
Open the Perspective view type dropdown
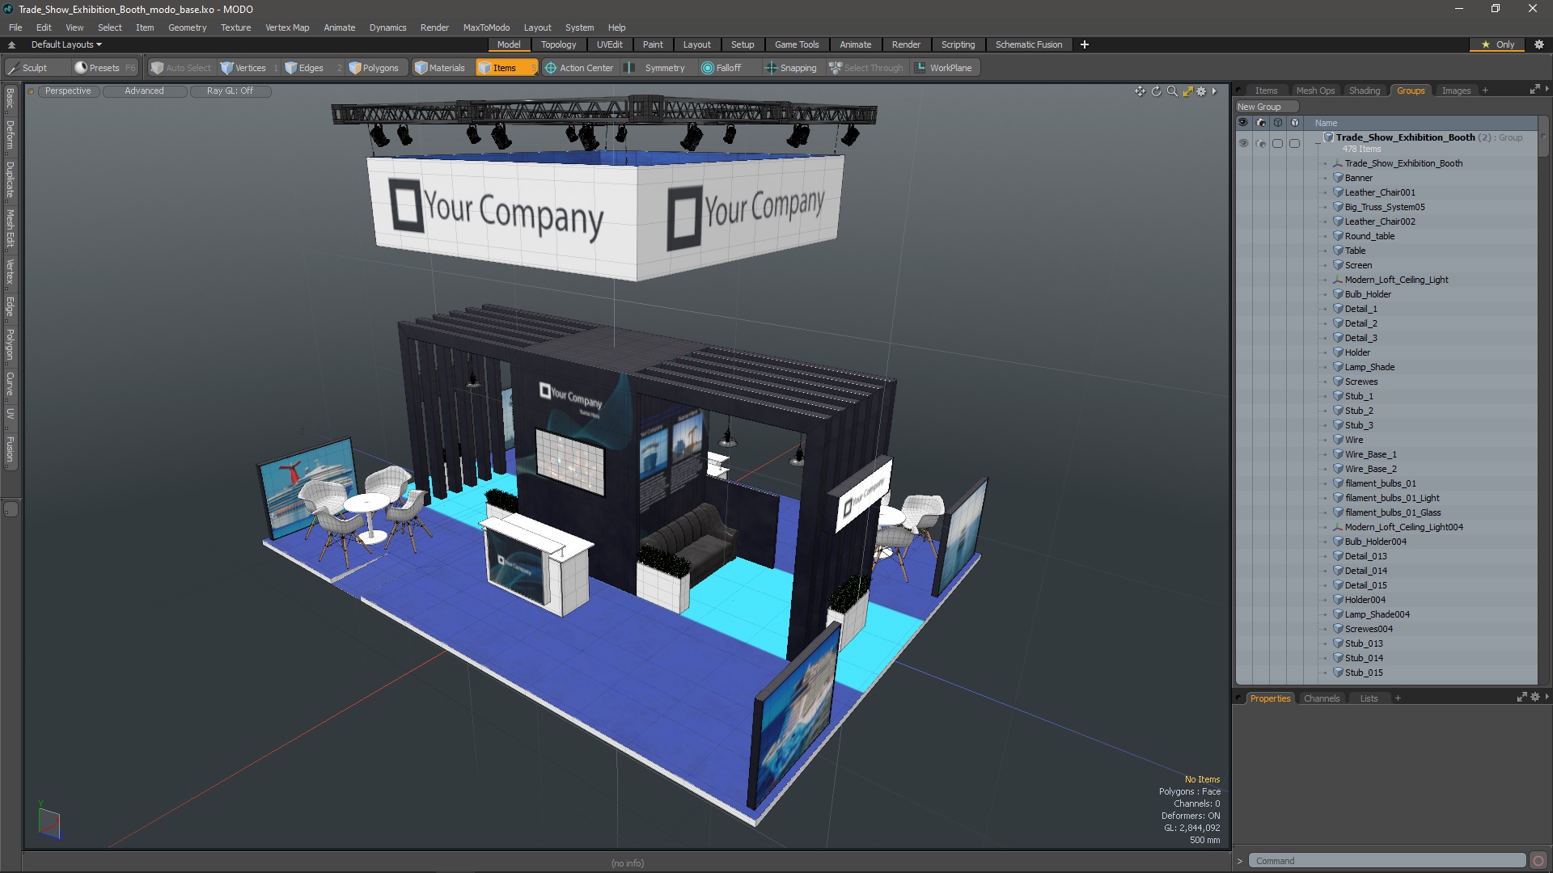click(x=68, y=91)
